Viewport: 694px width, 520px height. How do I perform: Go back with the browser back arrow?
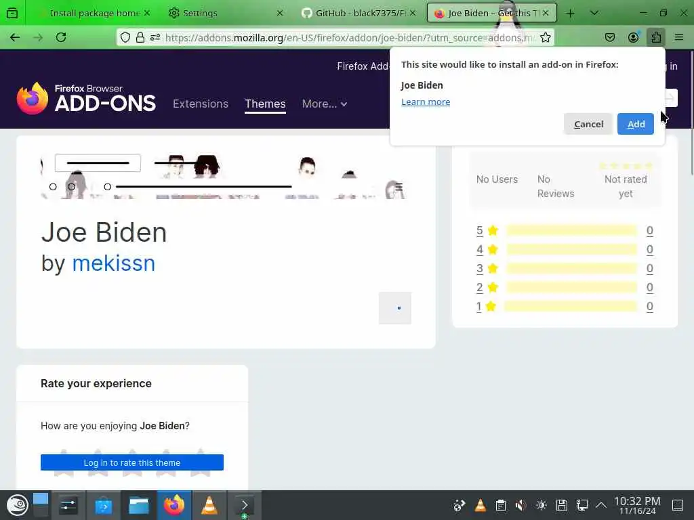(x=15, y=38)
